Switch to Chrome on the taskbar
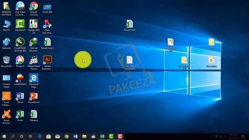Image resolution: width=249 pixels, height=140 pixels. click(x=67, y=136)
